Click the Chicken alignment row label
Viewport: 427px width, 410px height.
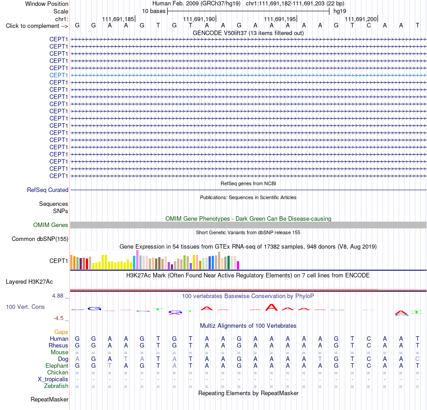pos(58,372)
